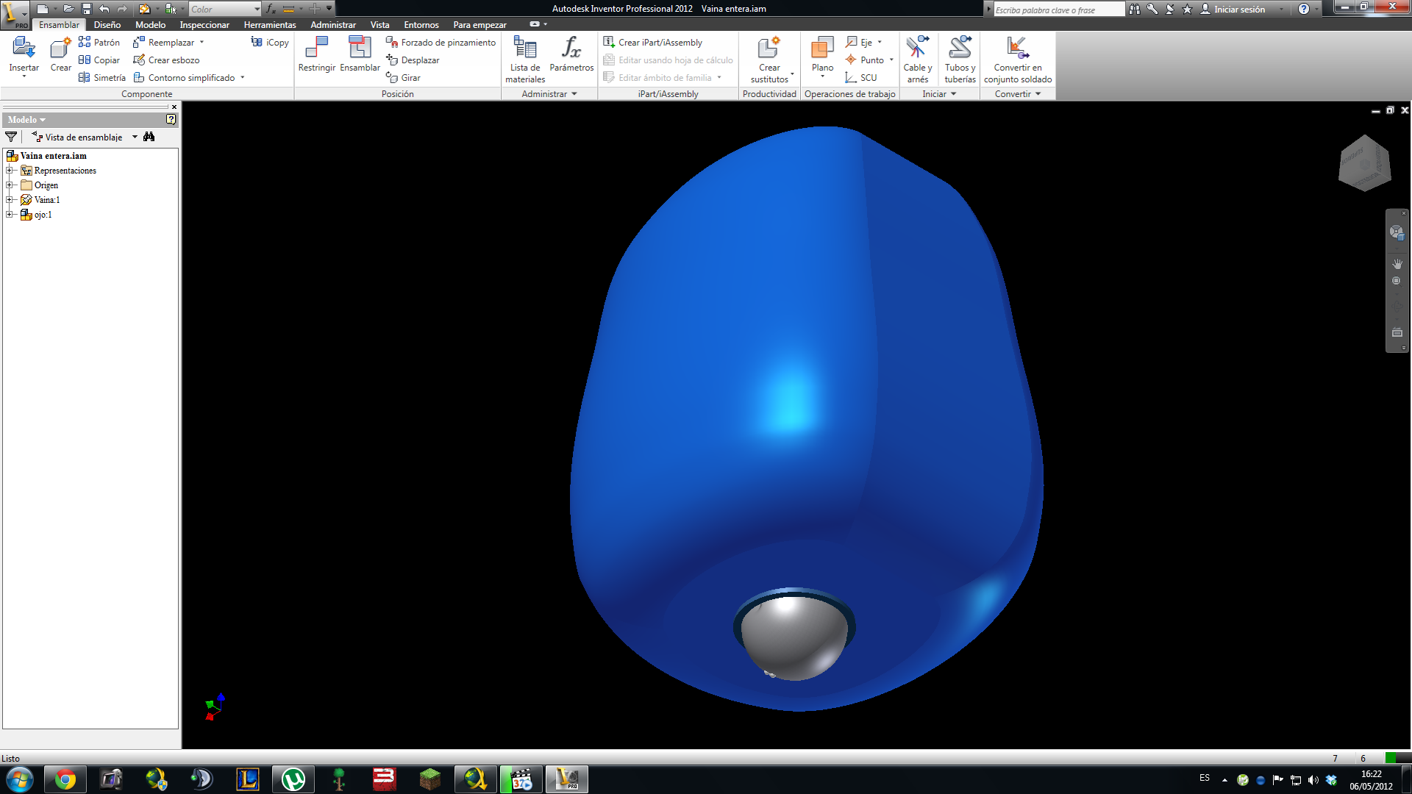The height and width of the screenshot is (794, 1412).
Task: Click the Iniciar sesión link
Action: [1239, 10]
